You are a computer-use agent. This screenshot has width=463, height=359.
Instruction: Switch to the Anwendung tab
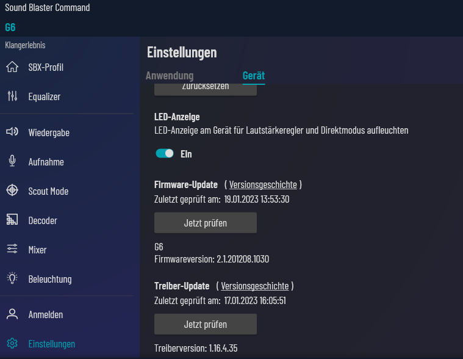click(170, 76)
